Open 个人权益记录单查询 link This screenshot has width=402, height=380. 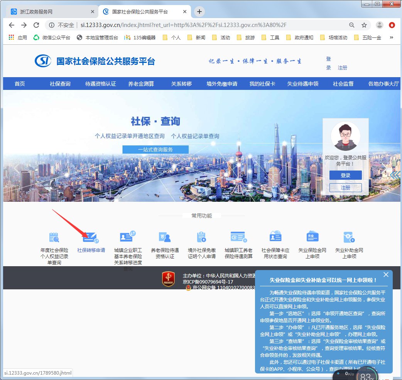(195, 136)
